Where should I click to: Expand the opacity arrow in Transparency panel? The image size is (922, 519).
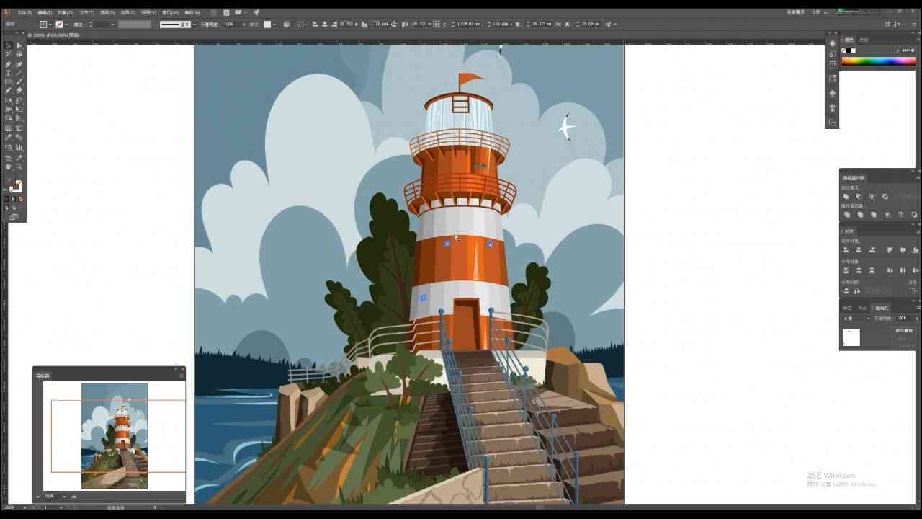[916, 318]
